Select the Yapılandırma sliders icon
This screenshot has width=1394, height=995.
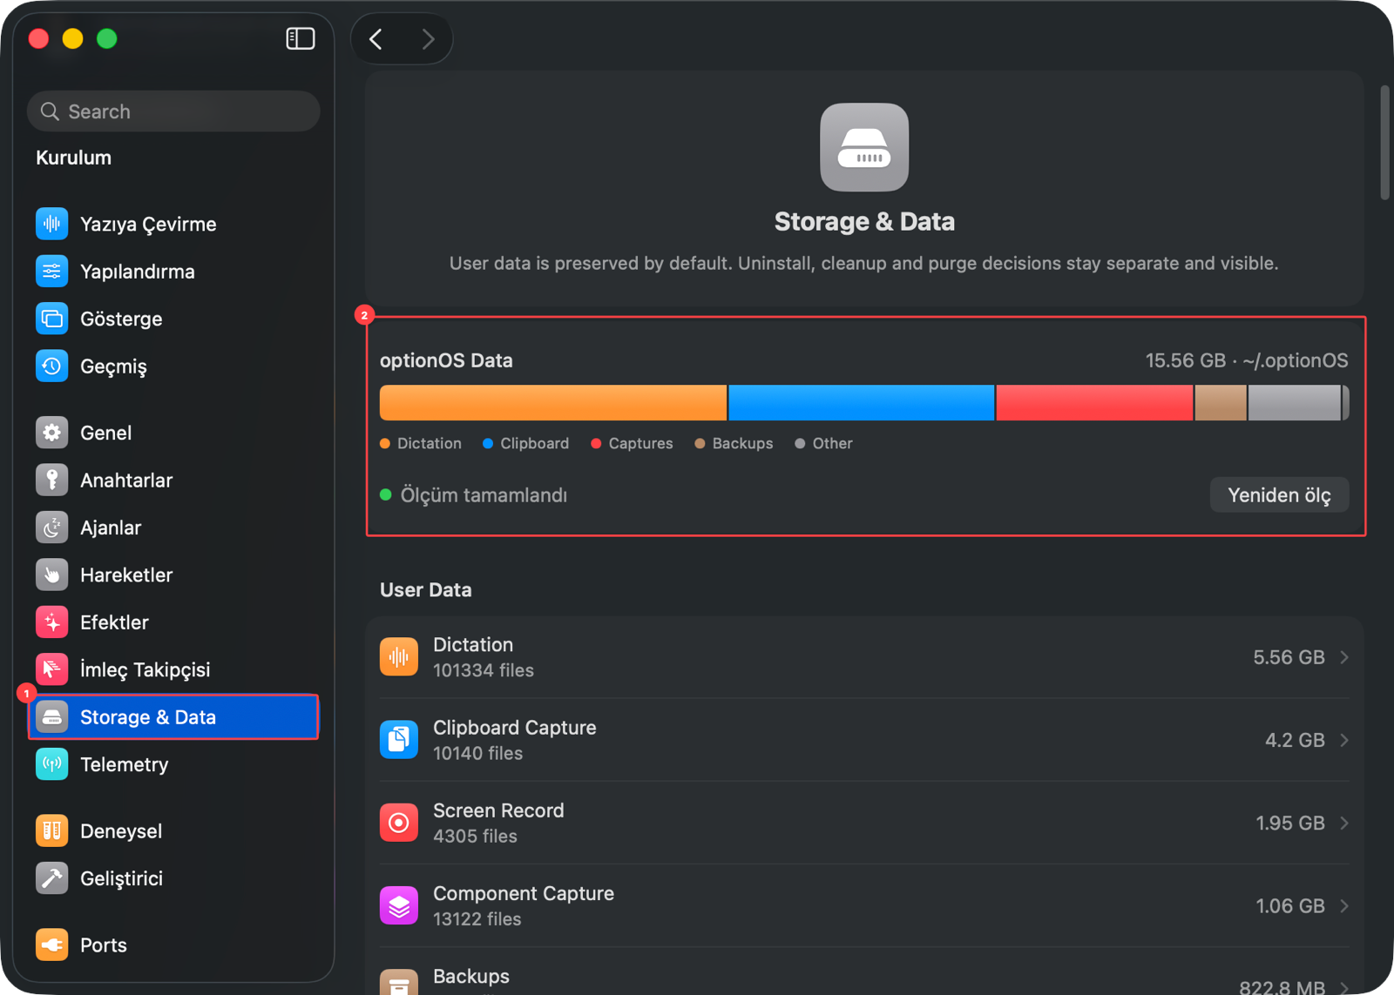click(52, 272)
